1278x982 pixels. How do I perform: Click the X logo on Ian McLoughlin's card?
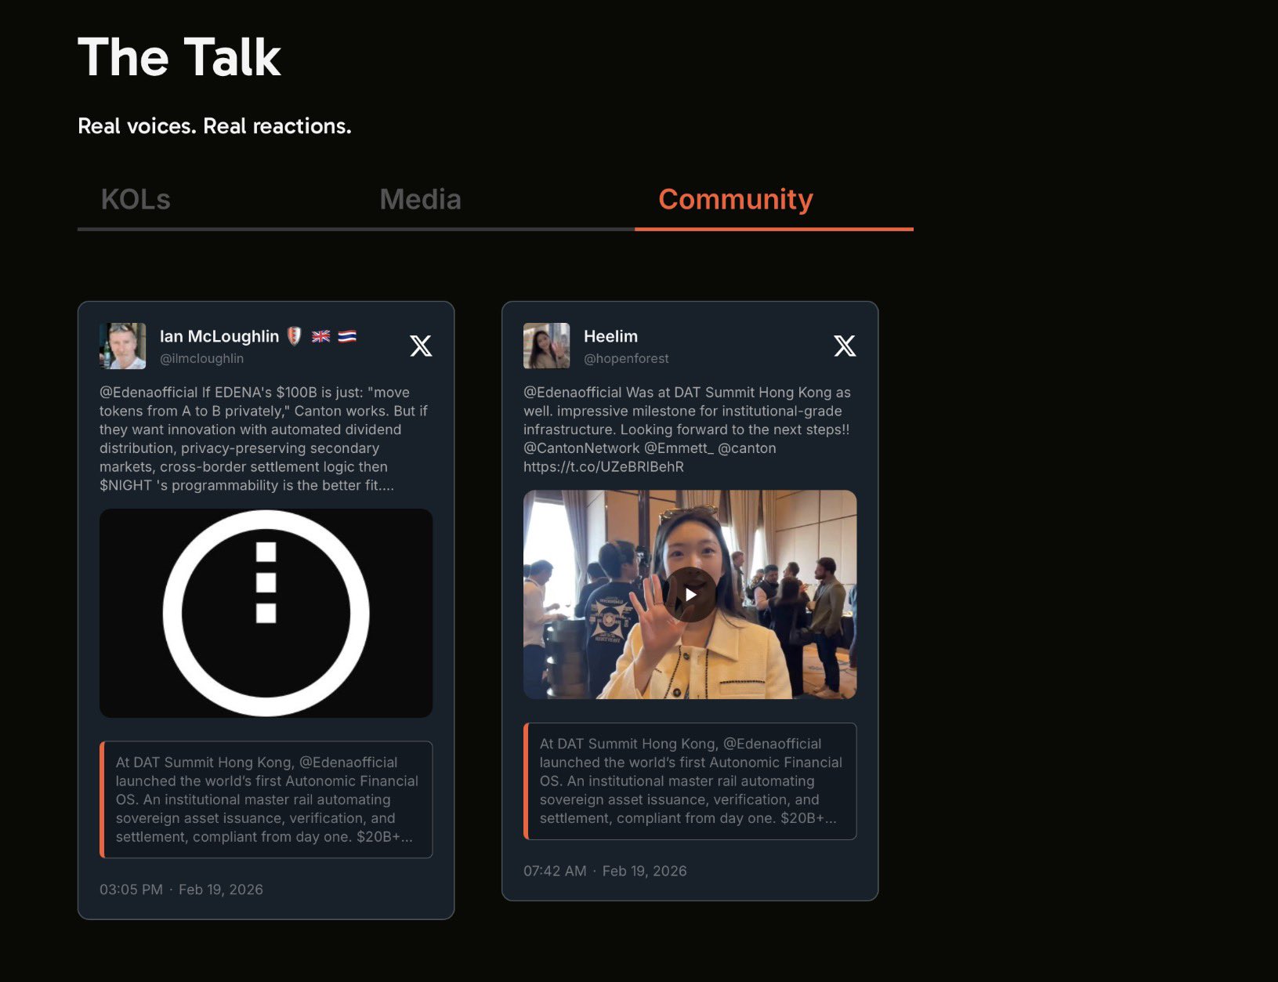(421, 346)
